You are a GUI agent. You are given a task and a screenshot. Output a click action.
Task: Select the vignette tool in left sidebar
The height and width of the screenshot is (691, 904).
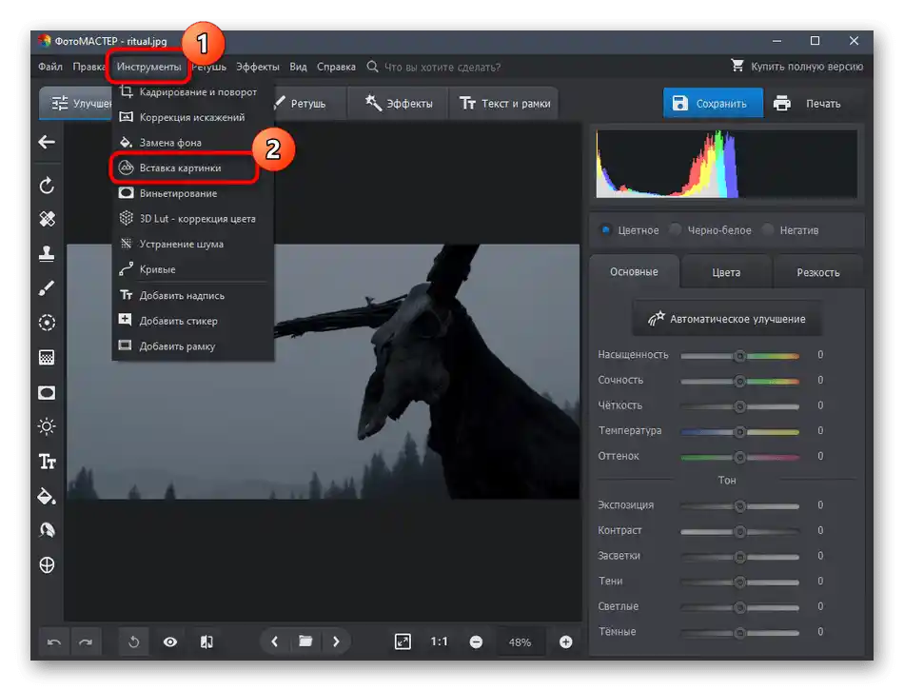click(x=47, y=393)
